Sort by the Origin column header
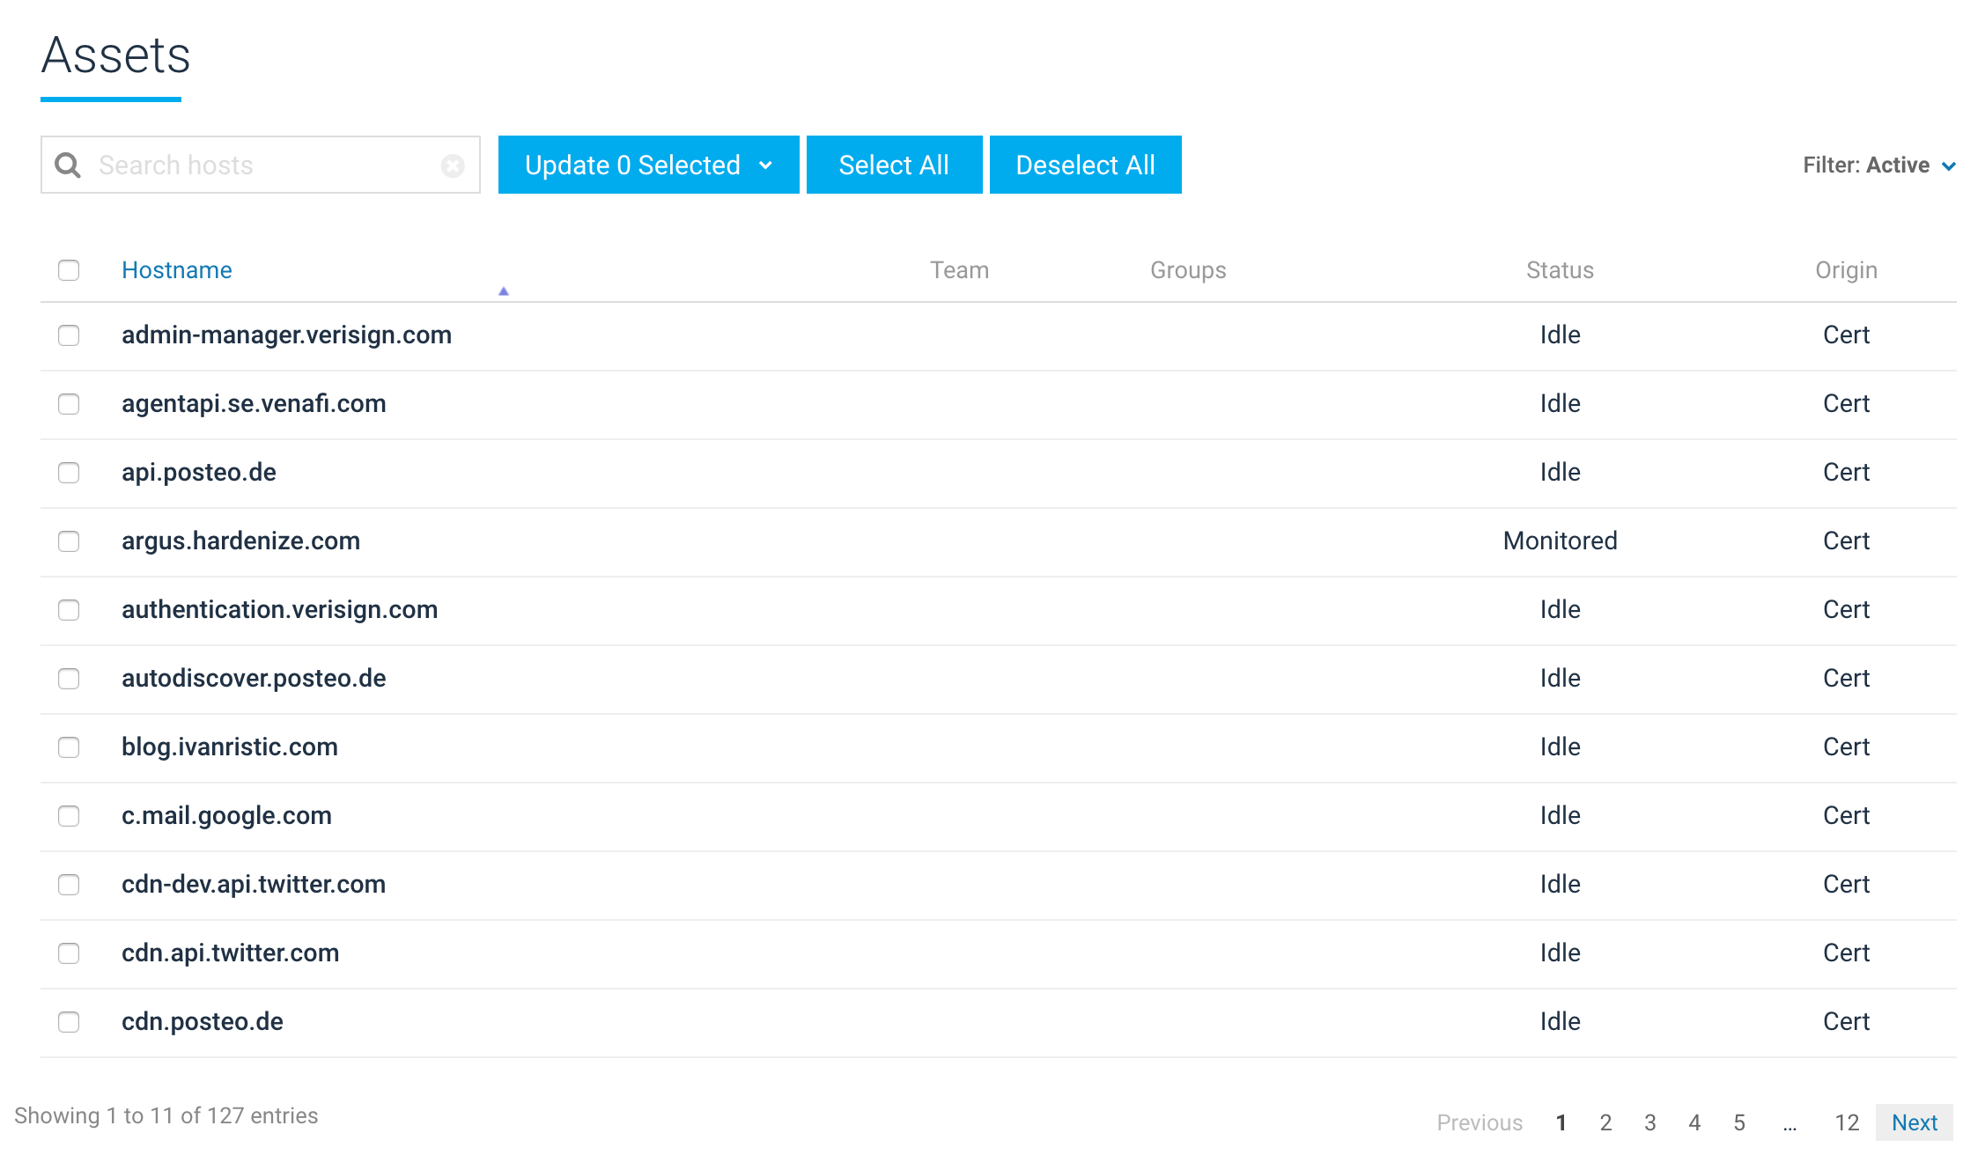1985x1155 pixels. coord(1845,270)
